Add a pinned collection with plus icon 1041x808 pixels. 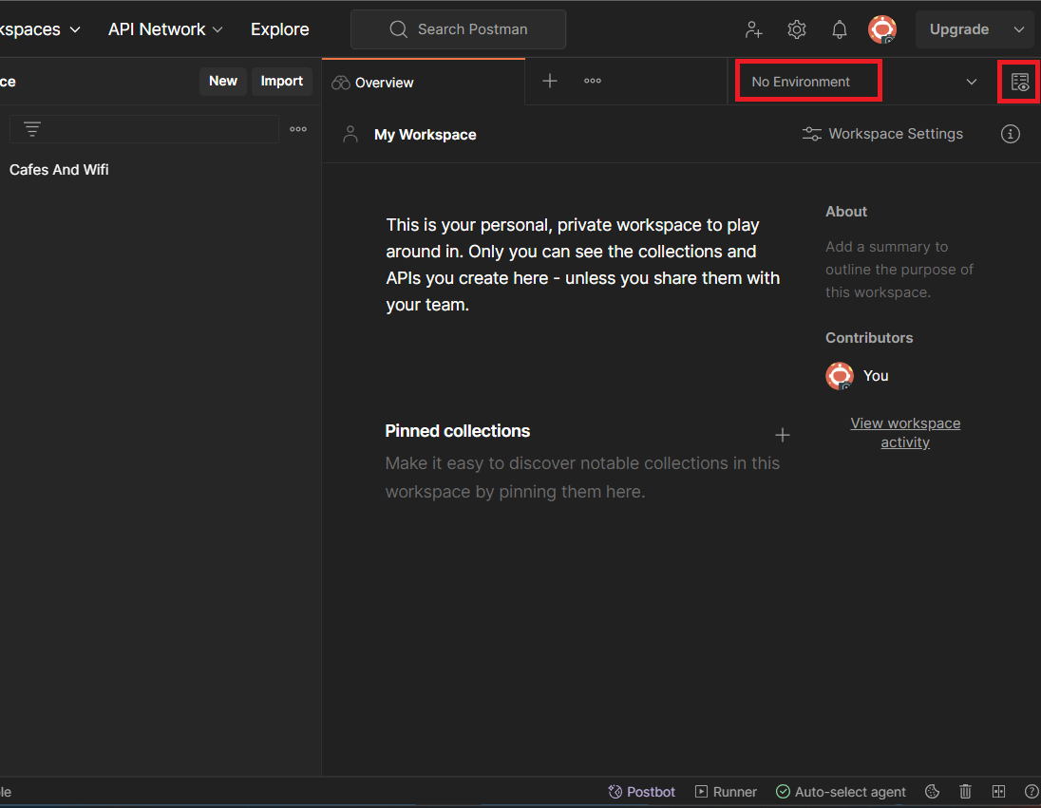(783, 435)
